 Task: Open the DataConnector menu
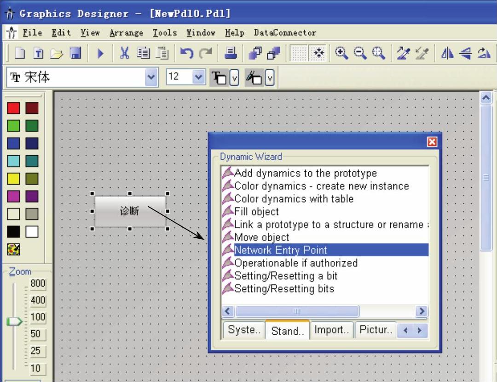(x=285, y=33)
